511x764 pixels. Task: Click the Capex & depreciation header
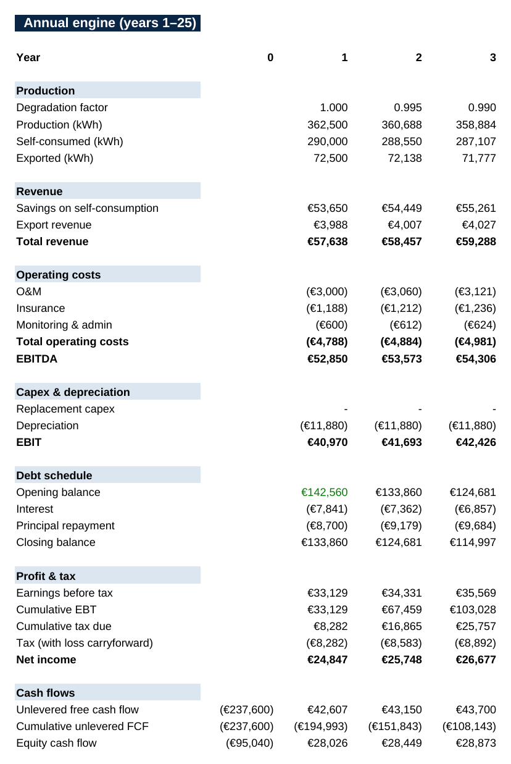pyautogui.click(x=107, y=392)
